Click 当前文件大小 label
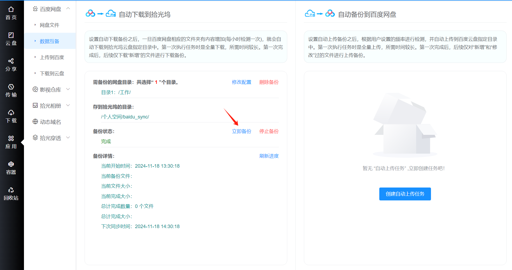Image resolution: width=512 pixels, height=270 pixels. (117, 186)
